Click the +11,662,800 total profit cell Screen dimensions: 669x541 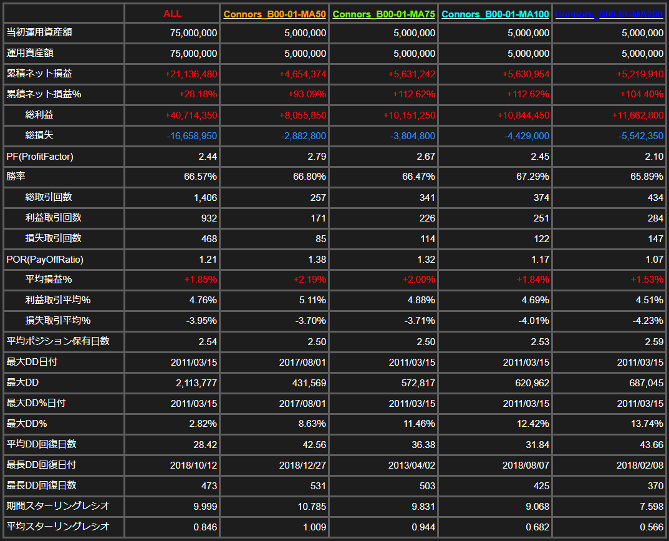(637, 115)
